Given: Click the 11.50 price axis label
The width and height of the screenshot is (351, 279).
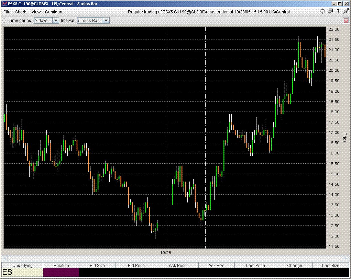Looking at the screenshot, I should click(334, 246).
